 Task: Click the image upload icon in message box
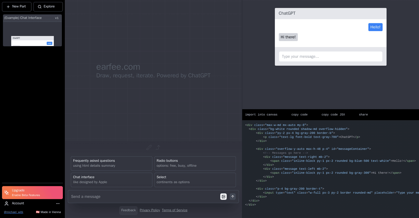coord(223,197)
